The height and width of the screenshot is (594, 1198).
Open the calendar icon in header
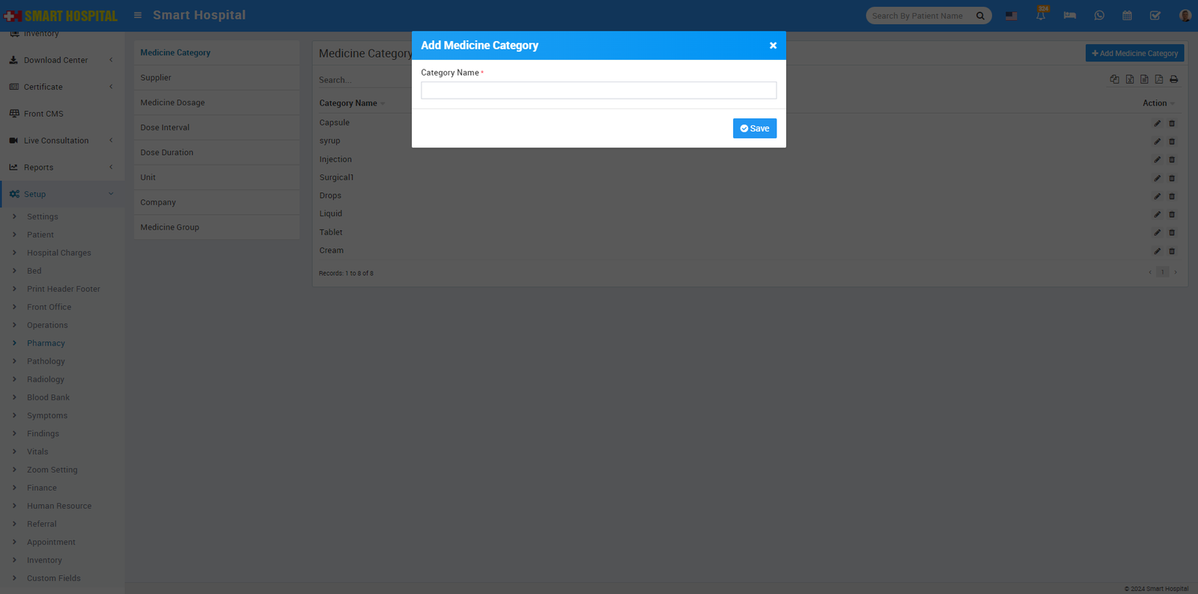1127,16
